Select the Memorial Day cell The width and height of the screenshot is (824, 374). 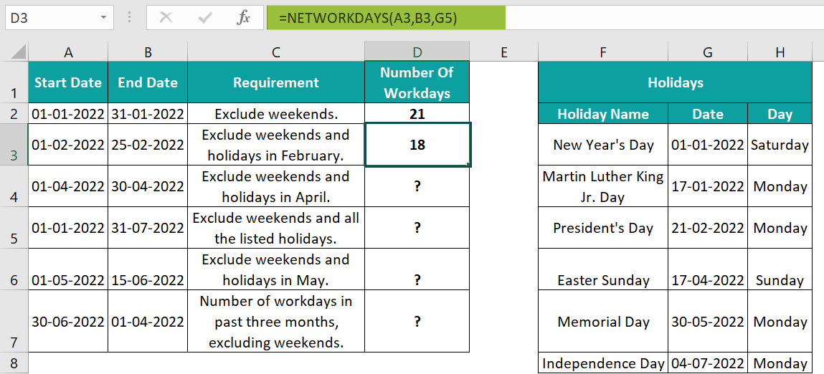point(603,321)
